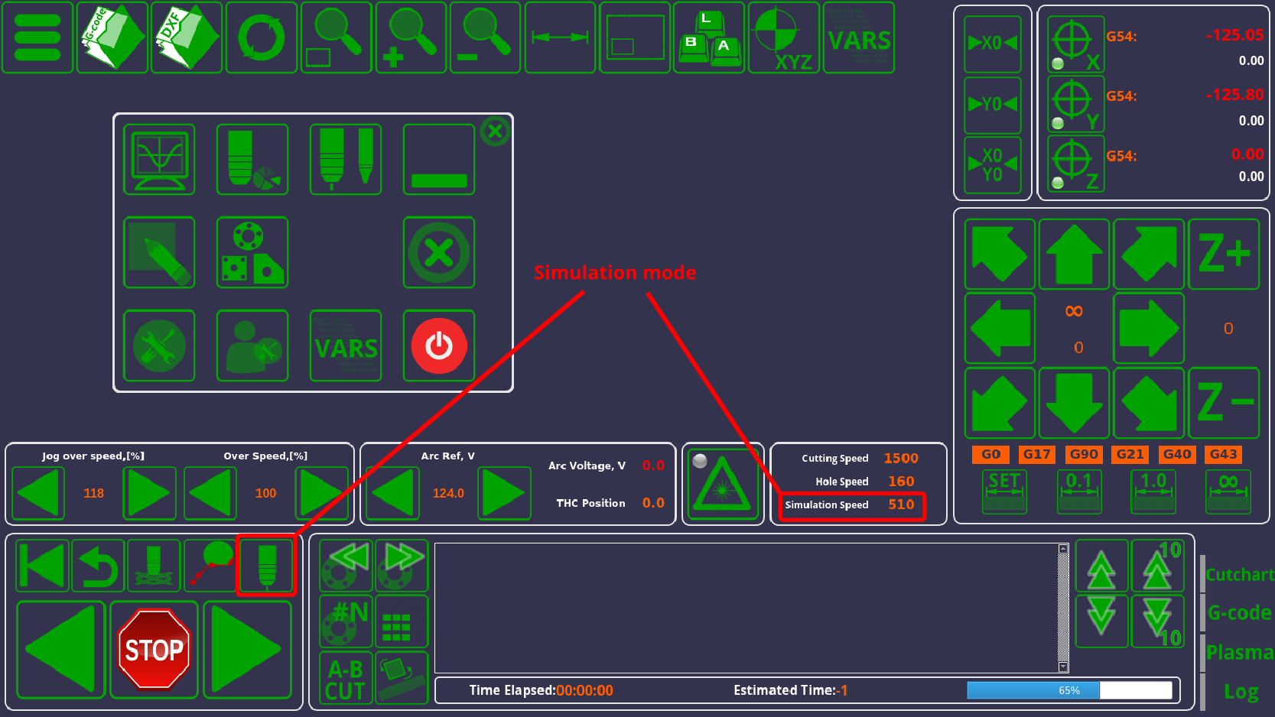Viewport: 1275px width, 717px height.
Task: Increase the Over Speed percentage
Action: tap(322, 493)
